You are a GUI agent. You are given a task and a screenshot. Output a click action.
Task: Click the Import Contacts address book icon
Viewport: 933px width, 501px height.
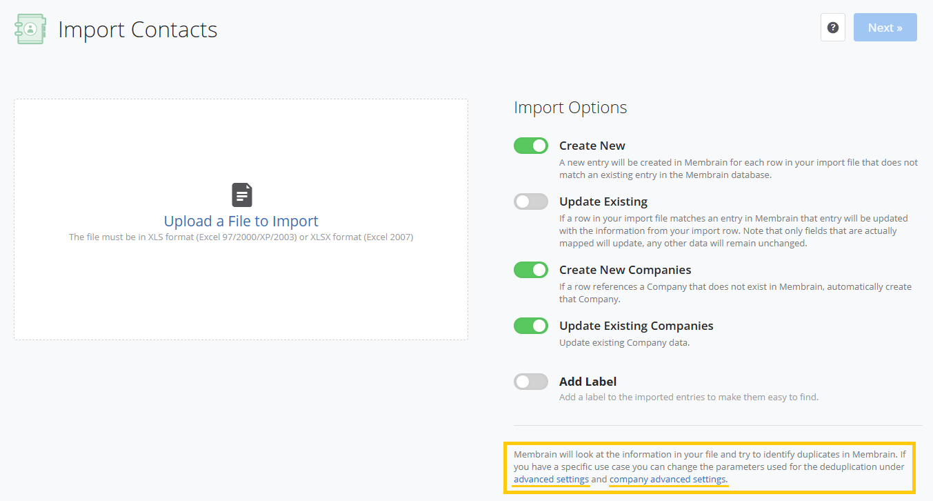pos(30,28)
